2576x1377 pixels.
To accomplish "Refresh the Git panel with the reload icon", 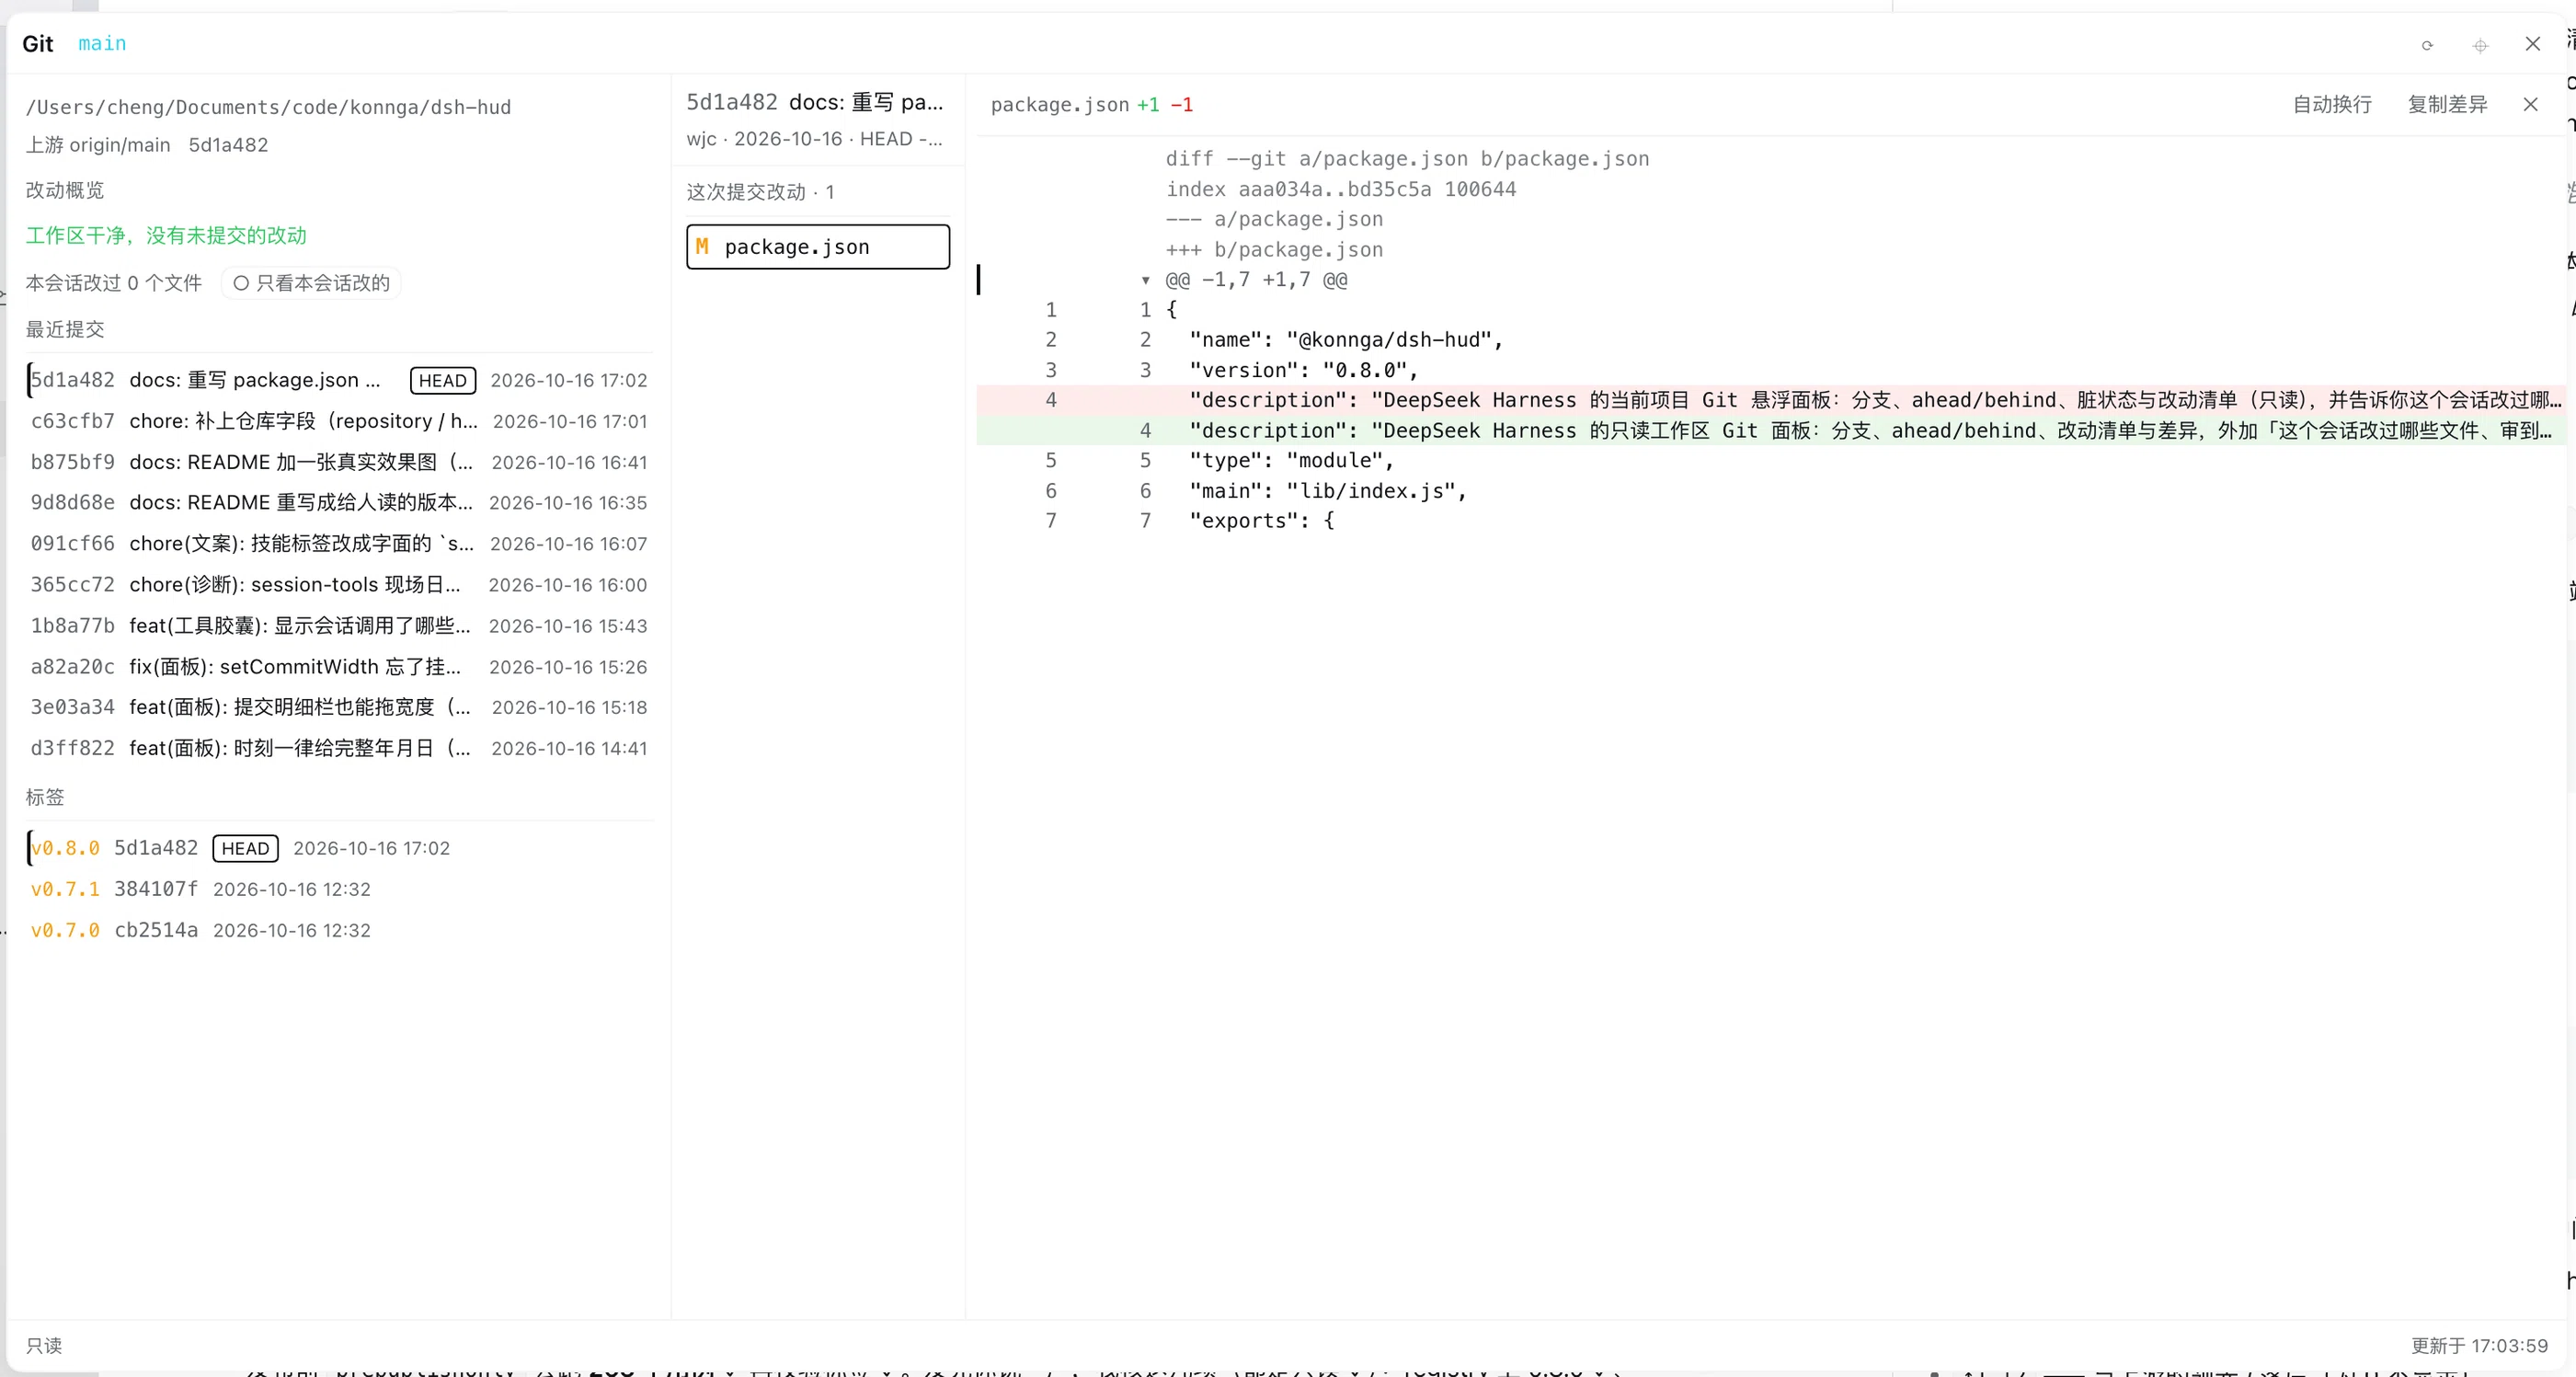I will point(2427,45).
